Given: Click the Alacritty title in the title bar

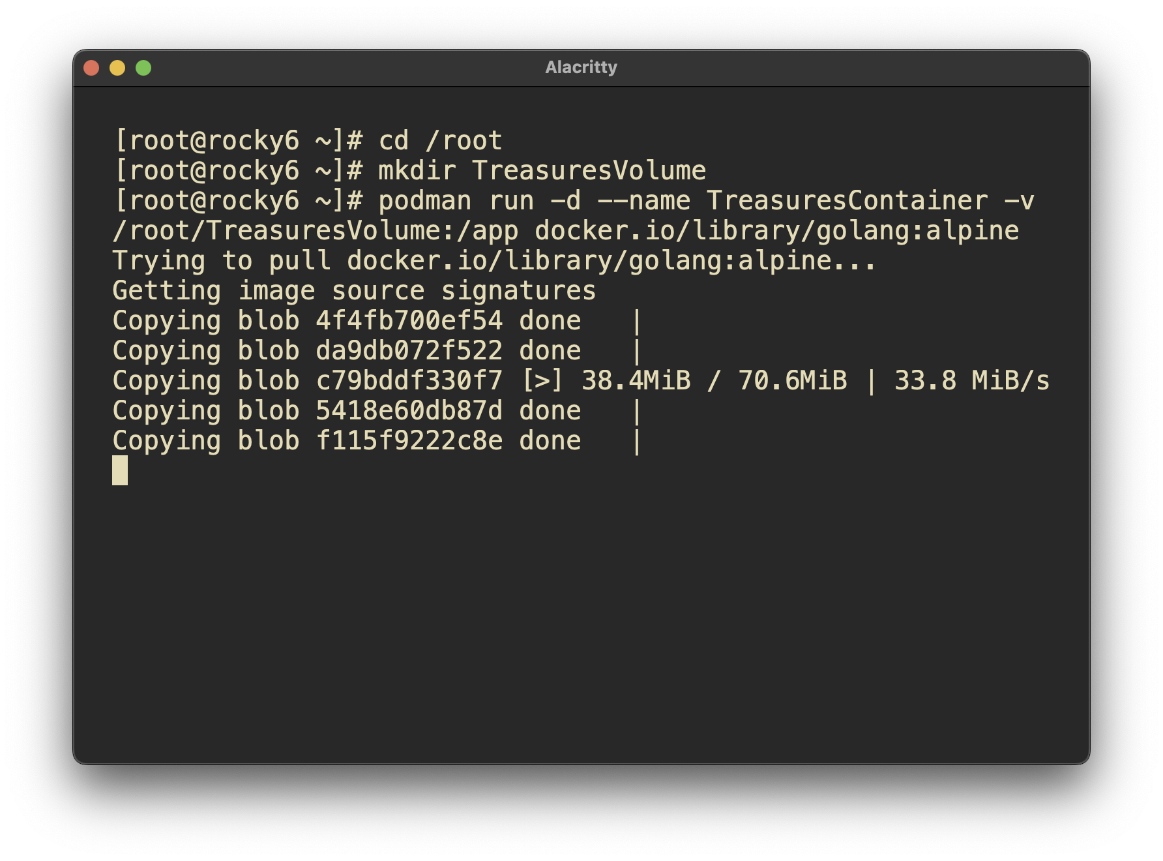Looking at the screenshot, I should pos(581,68).
